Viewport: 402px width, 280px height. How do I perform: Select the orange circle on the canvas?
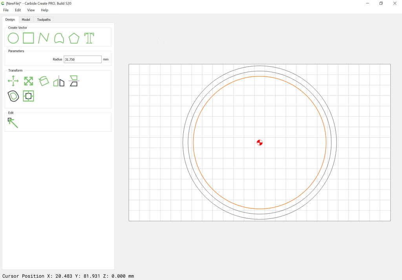point(259,76)
